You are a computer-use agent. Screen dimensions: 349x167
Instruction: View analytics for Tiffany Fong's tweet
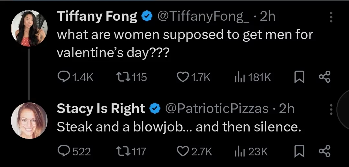[253, 78]
